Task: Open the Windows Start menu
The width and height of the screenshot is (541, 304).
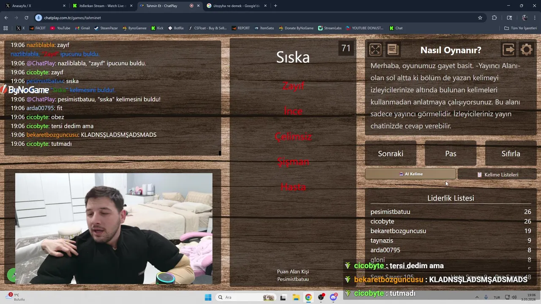Action: click(208, 297)
